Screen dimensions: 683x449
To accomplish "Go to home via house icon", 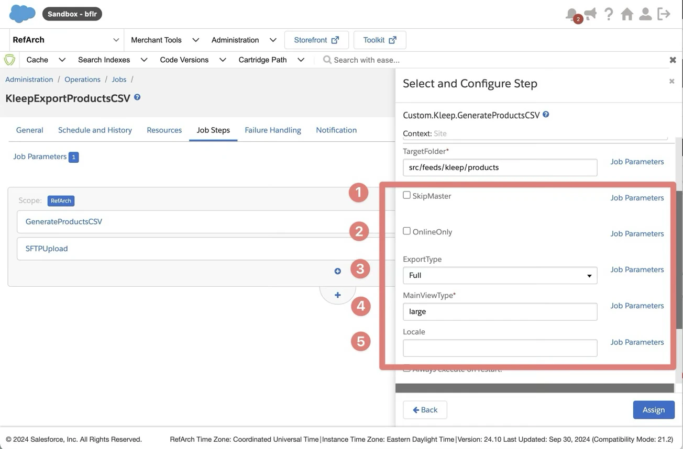I will (627, 14).
